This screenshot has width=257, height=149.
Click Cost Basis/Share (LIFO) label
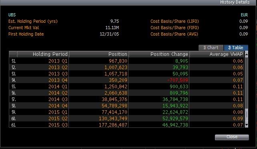(x=175, y=21)
